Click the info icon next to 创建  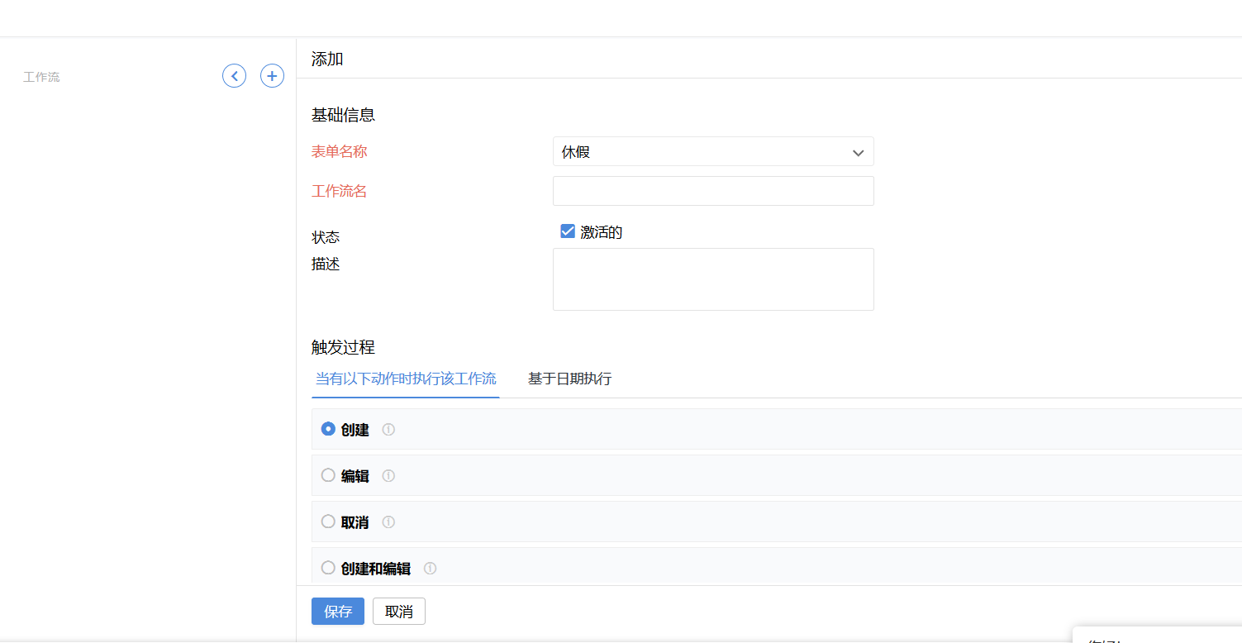pos(388,430)
